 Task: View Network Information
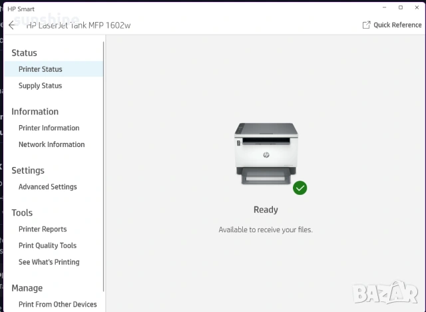click(51, 144)
